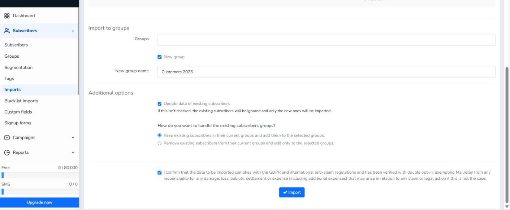Click the sidebar scrollbar
The width and height of the screenshot is (510, 210).
click(78, 51)
